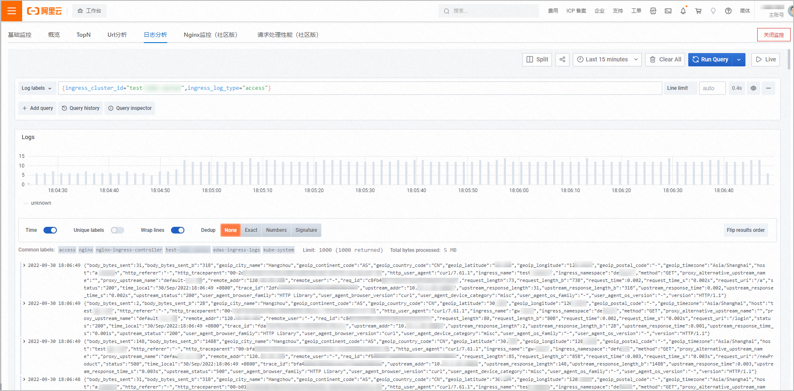The height and width of the screenshot is (391, 794).
Task: Disable the Time toggle
Action: (x=50, y=230)
